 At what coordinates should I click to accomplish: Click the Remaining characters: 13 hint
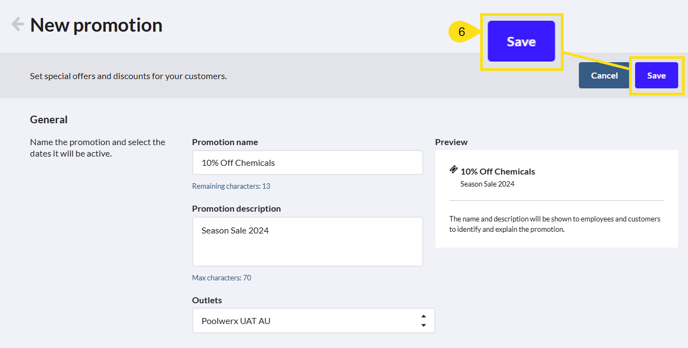231,186
